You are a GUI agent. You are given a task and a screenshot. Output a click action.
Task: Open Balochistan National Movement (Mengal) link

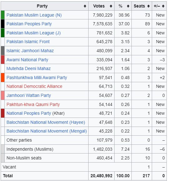tap(47, 131)
